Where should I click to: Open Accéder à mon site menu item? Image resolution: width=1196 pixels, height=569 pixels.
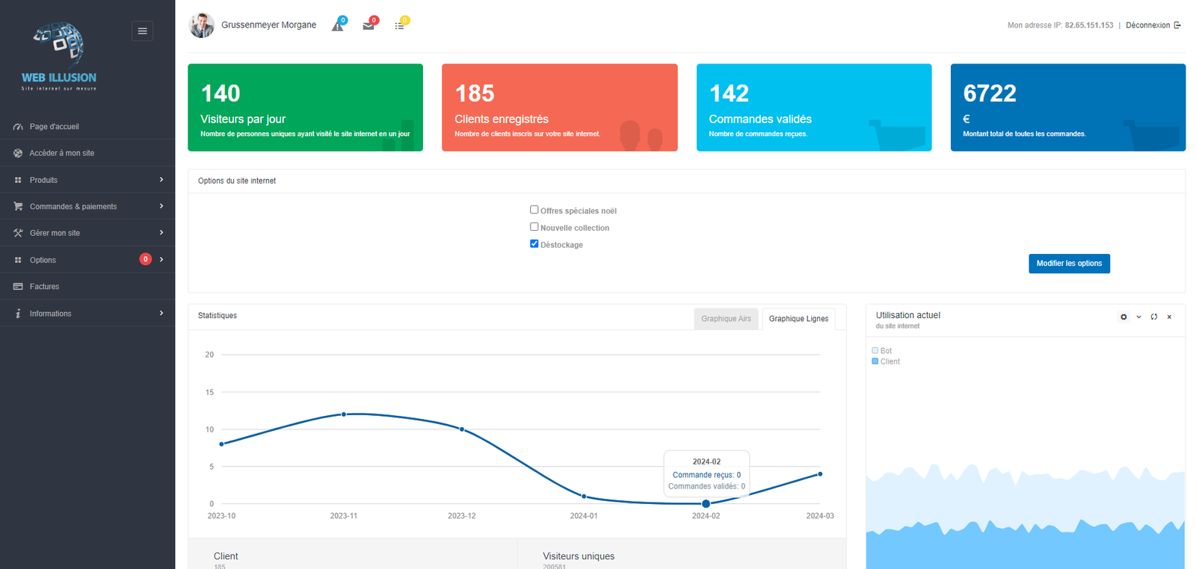click(x=87, y=153)
